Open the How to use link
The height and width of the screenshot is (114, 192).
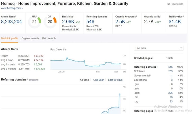point(177,4)
